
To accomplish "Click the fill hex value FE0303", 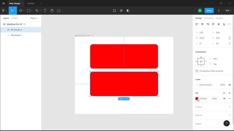I will [x=203, y=99].
